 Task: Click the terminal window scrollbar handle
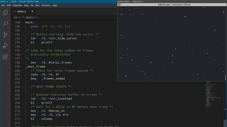(x=226, y=77)
